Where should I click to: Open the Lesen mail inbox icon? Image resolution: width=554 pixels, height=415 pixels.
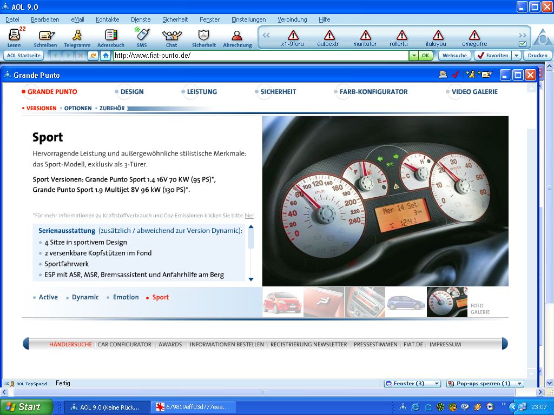click(x=15, y=36)
